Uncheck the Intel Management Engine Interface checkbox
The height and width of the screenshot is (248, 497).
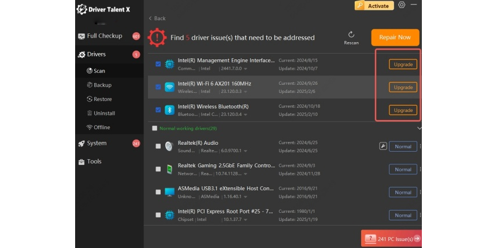(158, 64)
